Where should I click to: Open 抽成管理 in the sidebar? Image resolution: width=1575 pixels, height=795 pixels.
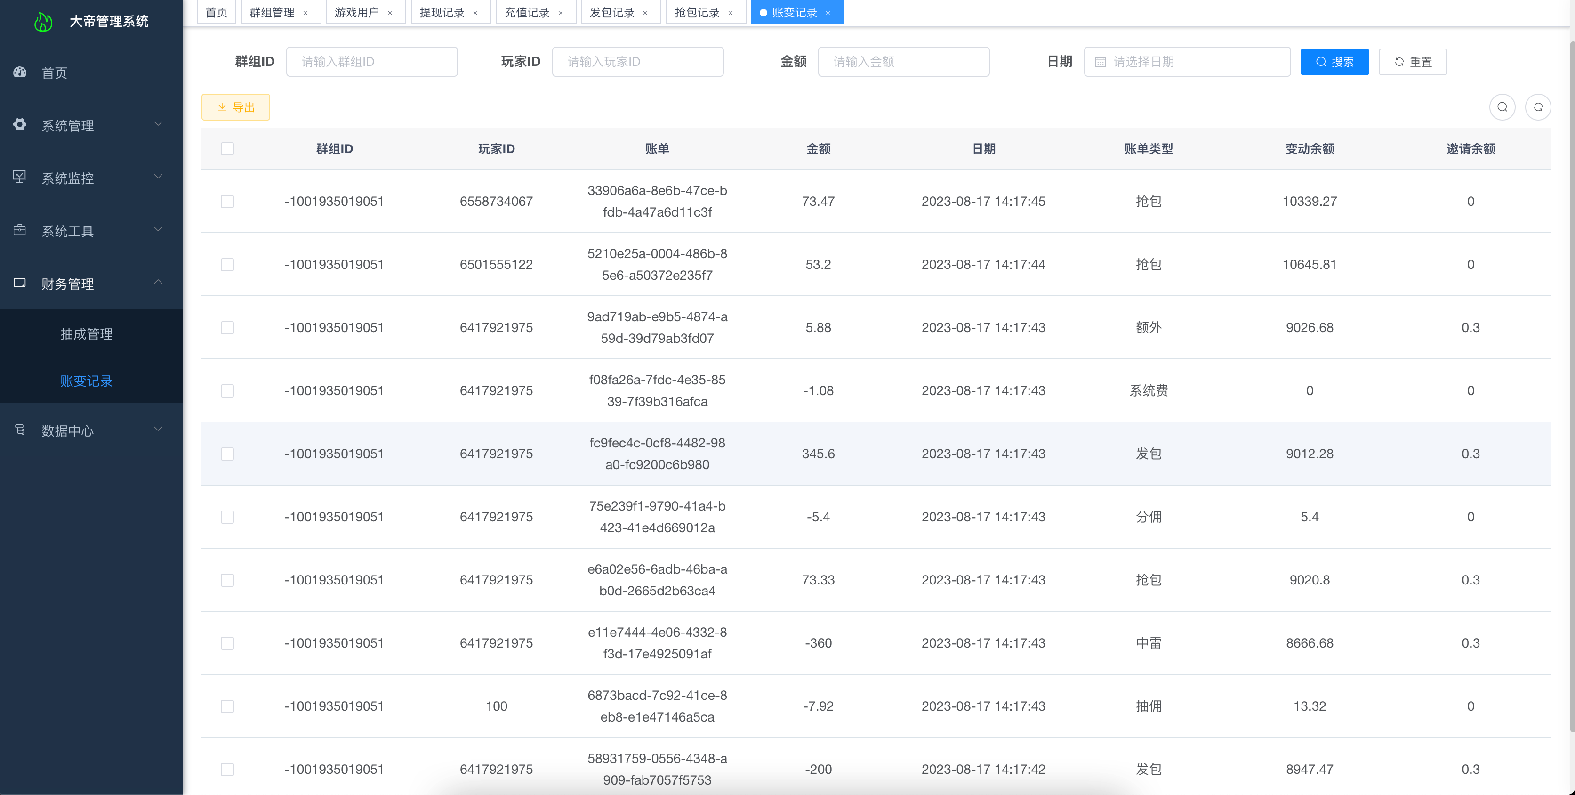click(x=91, y=334)
